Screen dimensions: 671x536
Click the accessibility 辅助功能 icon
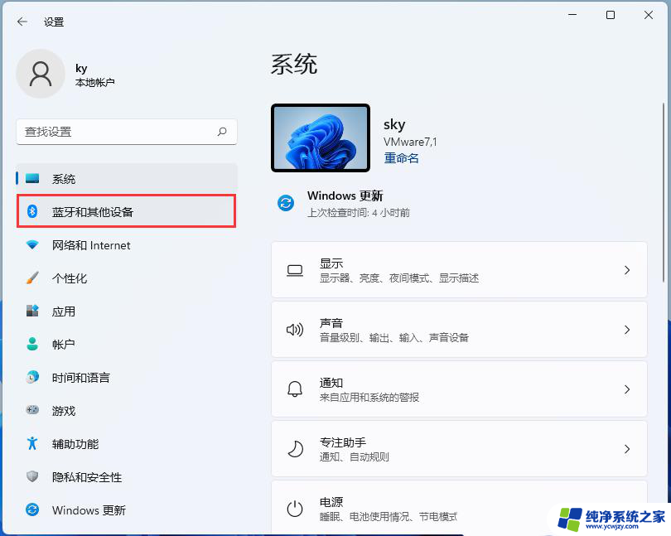32,443
